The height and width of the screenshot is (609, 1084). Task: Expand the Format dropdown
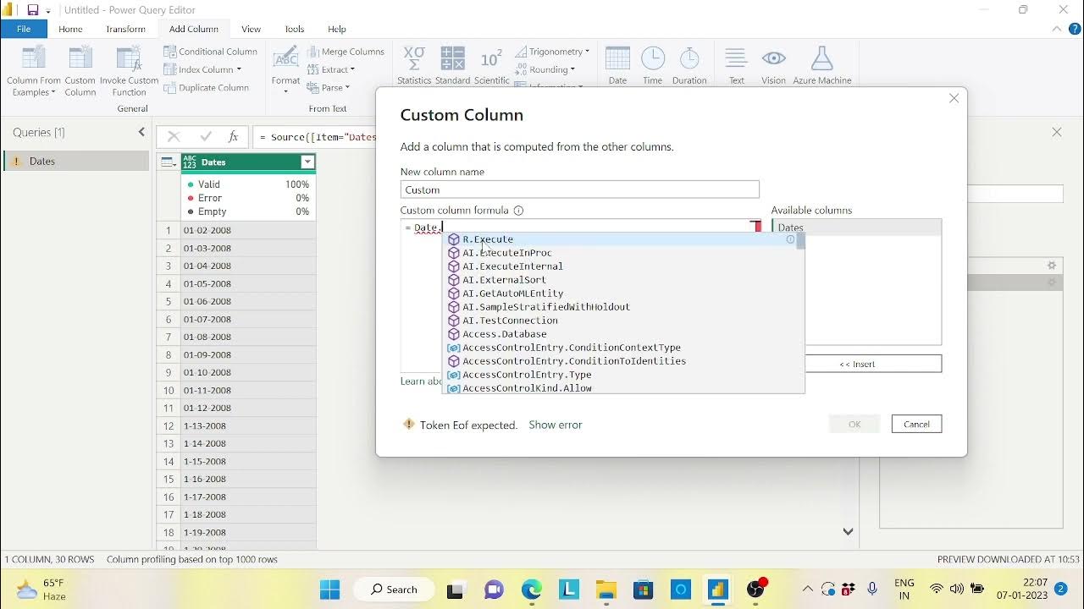286,91
